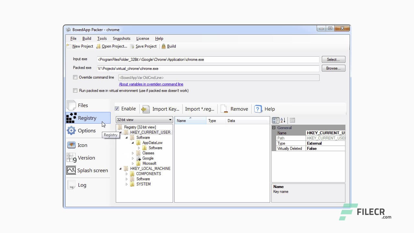Expand the Classes registry key
Screen dimensions: 414x233
point(133,153)
